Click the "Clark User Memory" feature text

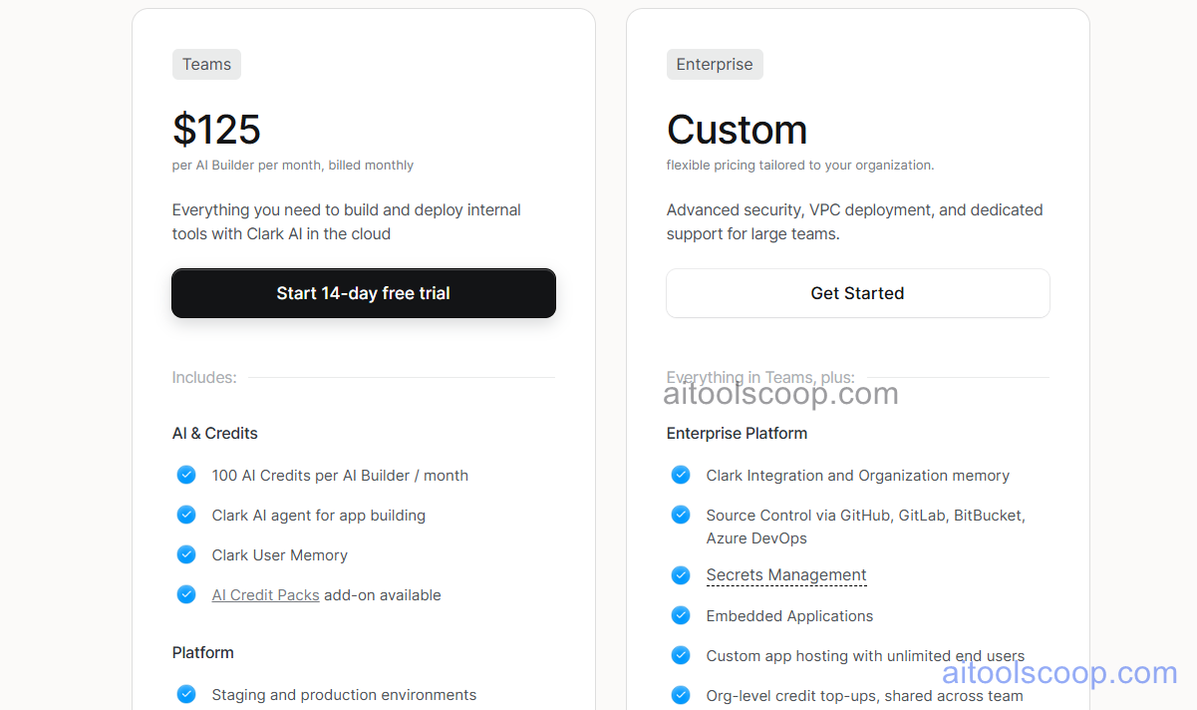[280, 555]
